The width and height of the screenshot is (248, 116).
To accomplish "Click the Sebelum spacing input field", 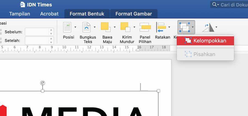I will [x=37, y=32].
